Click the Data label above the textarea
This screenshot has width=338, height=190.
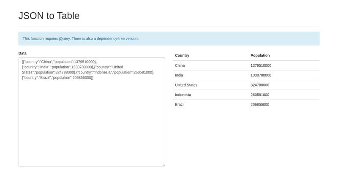coord(22,53)
